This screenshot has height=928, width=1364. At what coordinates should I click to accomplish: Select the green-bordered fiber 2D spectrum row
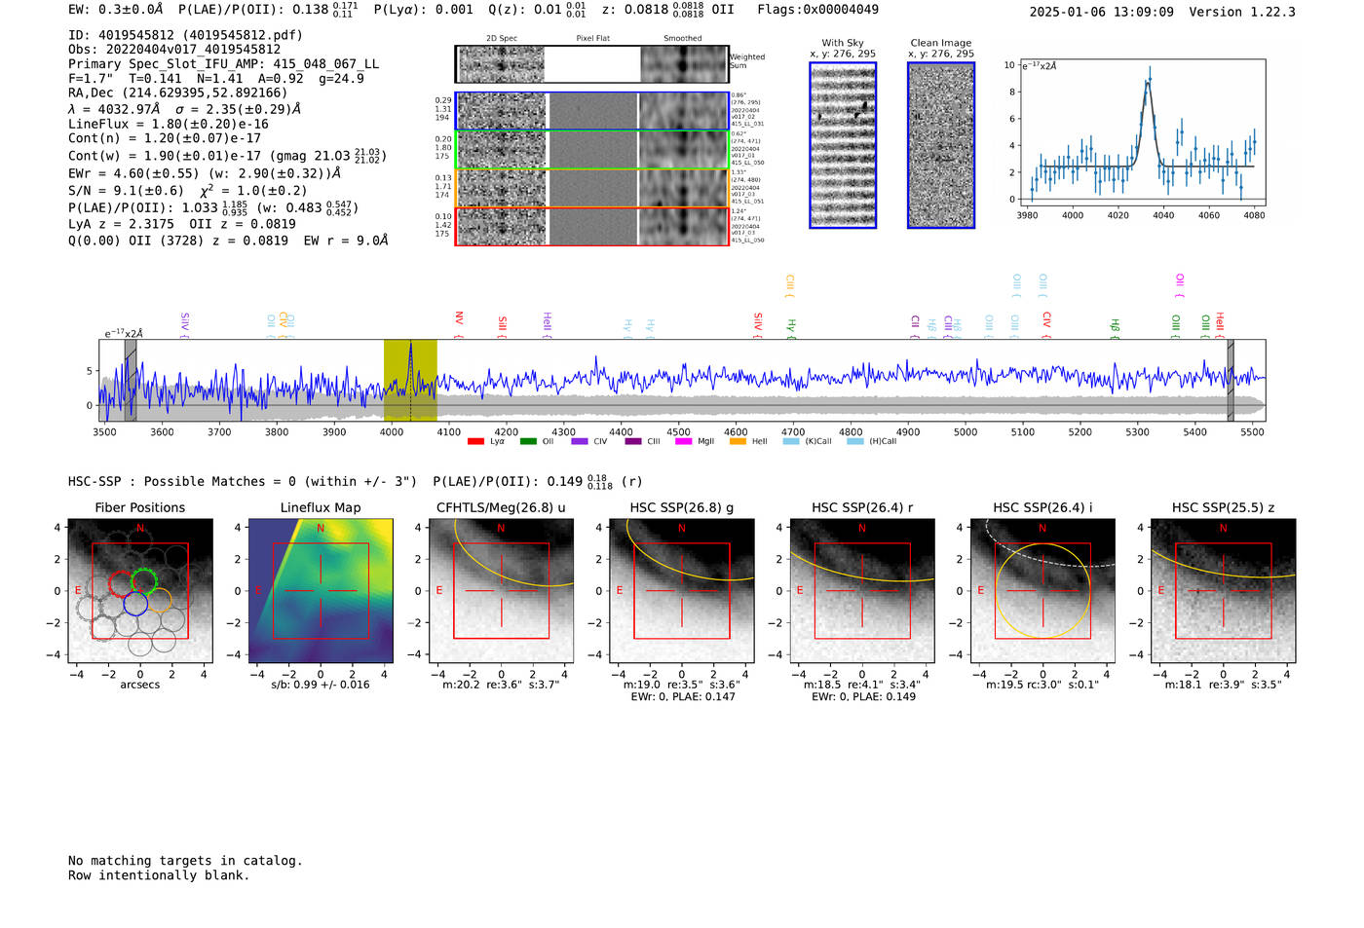tap(592, 150)
